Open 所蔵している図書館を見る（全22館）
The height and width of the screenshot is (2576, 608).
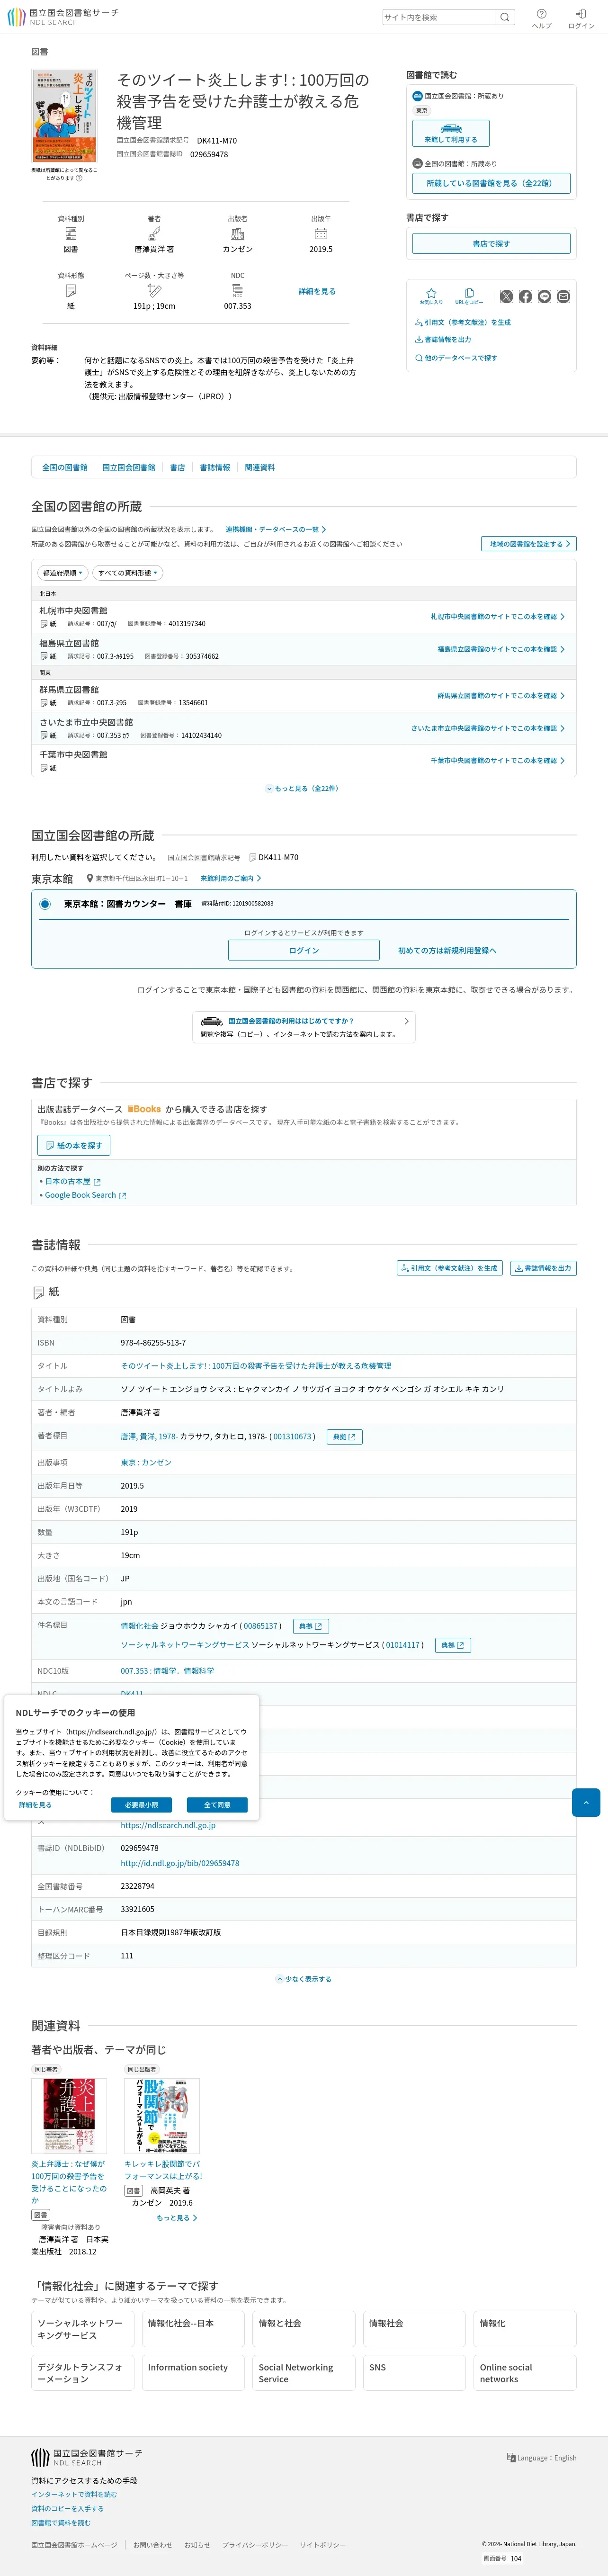(x=491, y=183)
